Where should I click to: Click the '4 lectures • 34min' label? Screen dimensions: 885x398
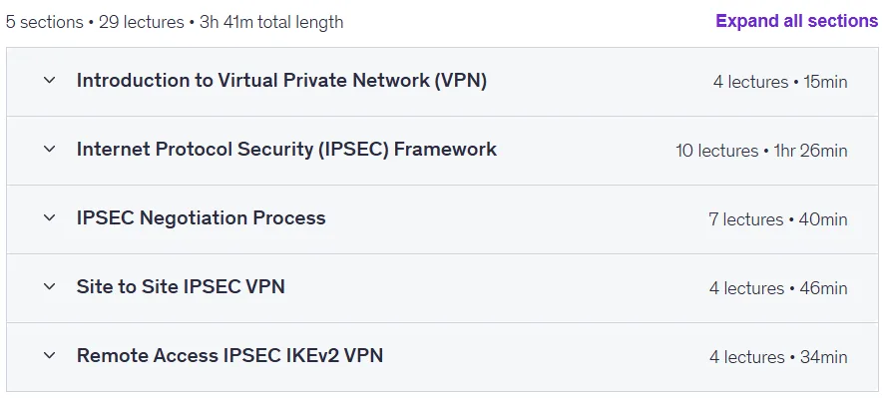click(778, 357)
